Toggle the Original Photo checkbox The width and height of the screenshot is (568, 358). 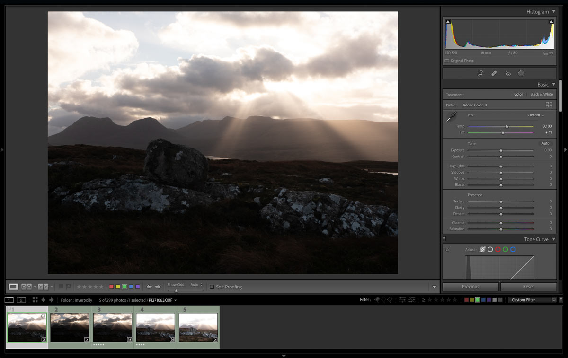coord(447,61)
